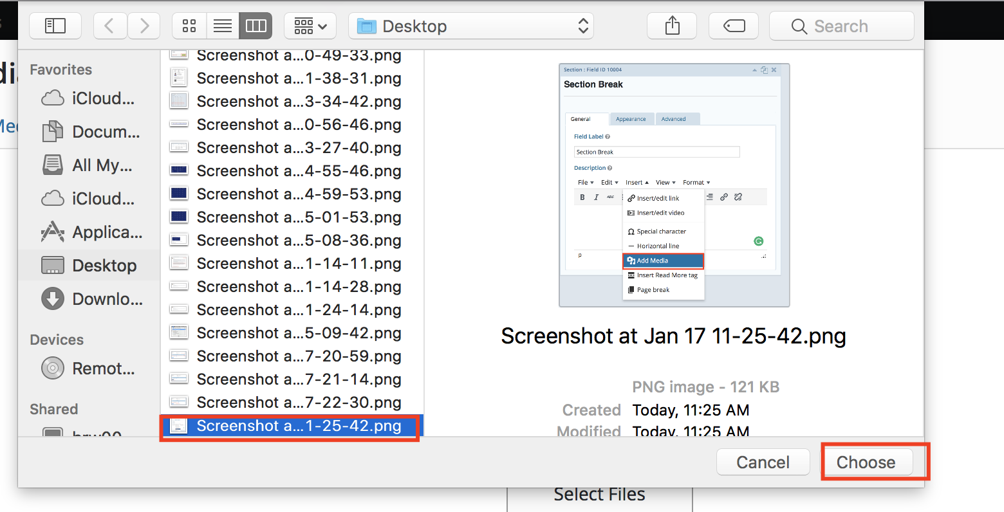This screenshot has width=1004, height=512.
Task: Click the Share icon in toolbar
Action: click(x=672, y=26)
